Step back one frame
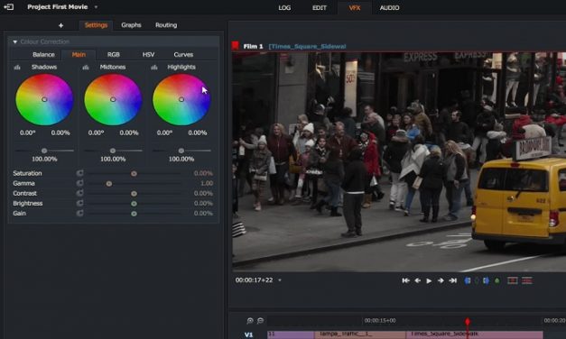This screenshot has height=339, width=566. pyautogui.click(x=418, y=280)
